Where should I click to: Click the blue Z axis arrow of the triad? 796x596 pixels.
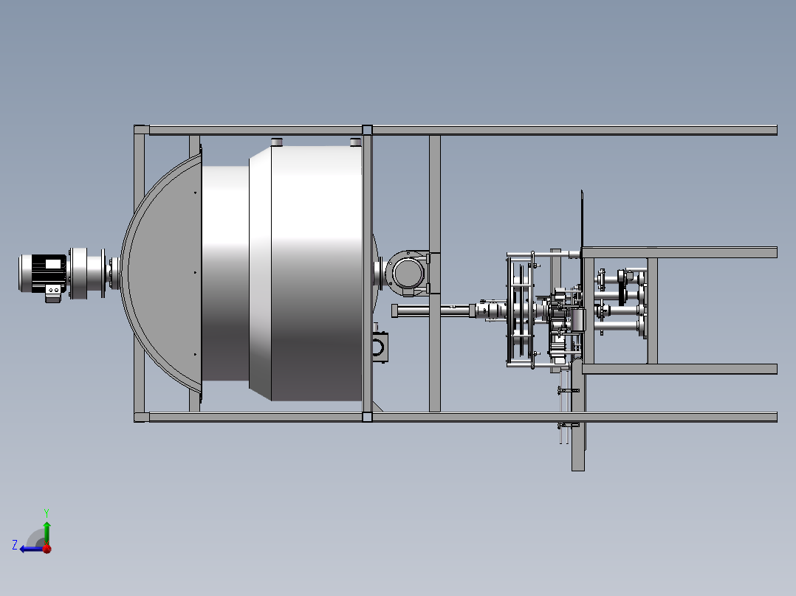pos(32,550)
